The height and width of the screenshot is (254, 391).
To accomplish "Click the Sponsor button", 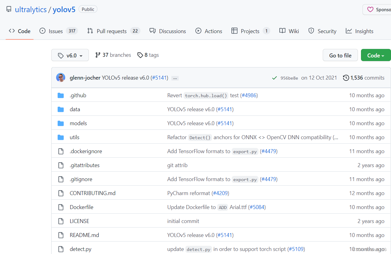I will 377,10.
